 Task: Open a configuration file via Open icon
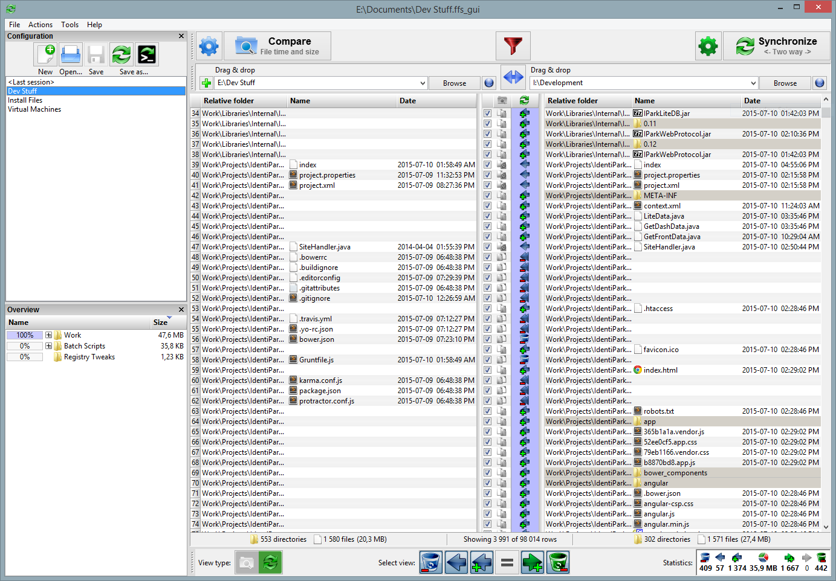pyautogui.click(x=71, y=55)
